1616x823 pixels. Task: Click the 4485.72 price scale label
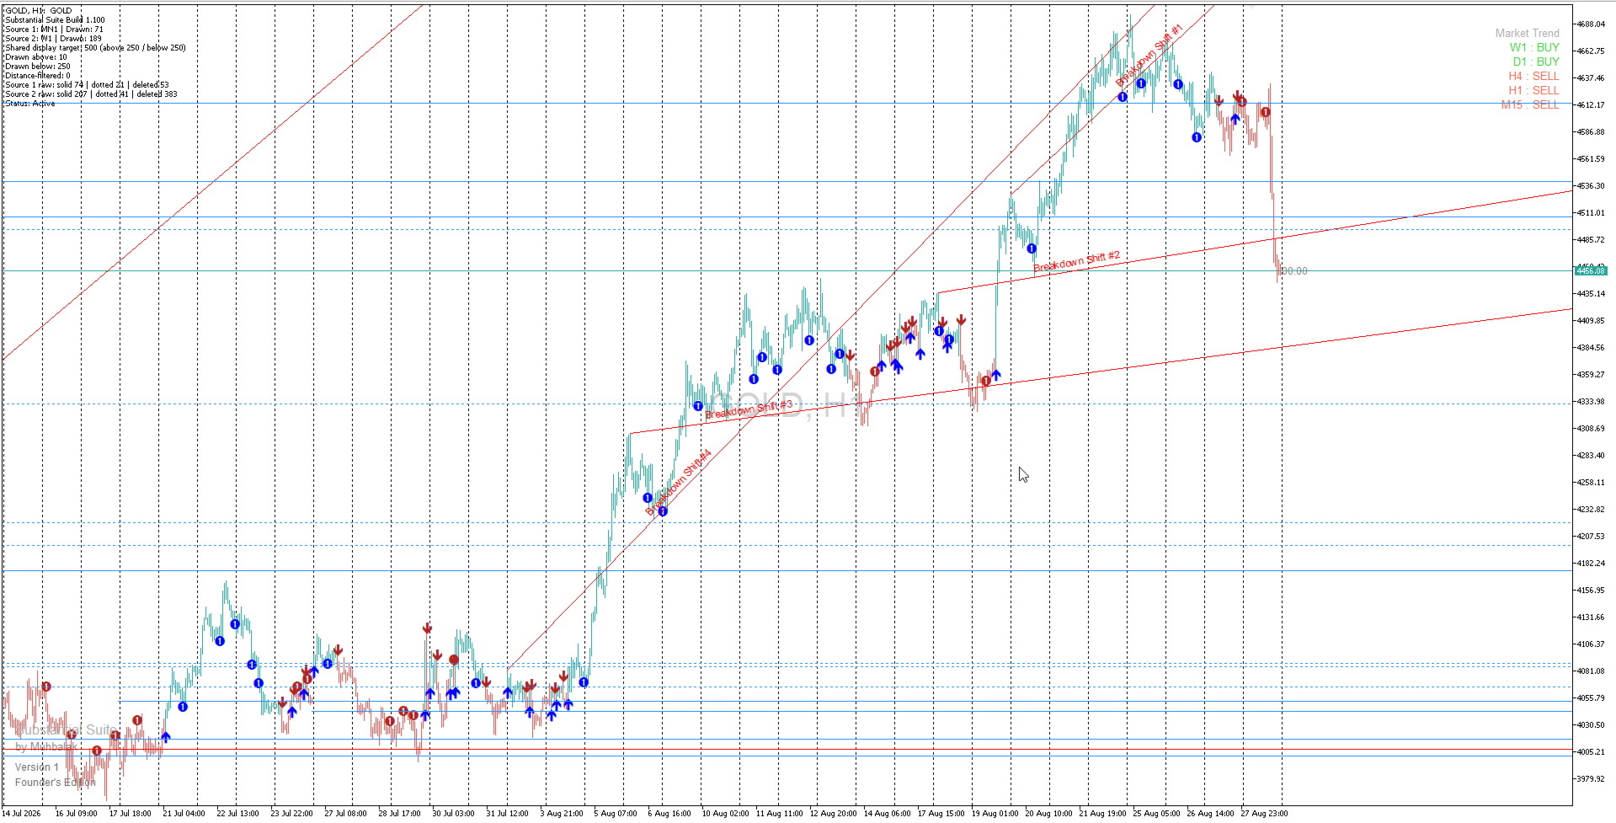[1591, 240]
